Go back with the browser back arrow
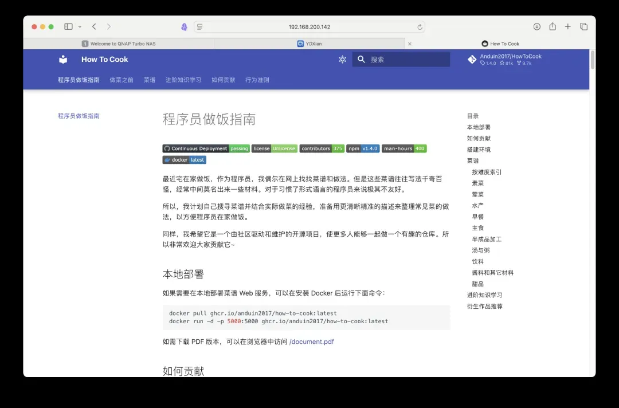The image size is (619, 408). [94, 27]
